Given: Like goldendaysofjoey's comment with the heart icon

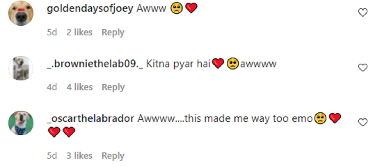Looking at the screenshot, I should 363,13.
